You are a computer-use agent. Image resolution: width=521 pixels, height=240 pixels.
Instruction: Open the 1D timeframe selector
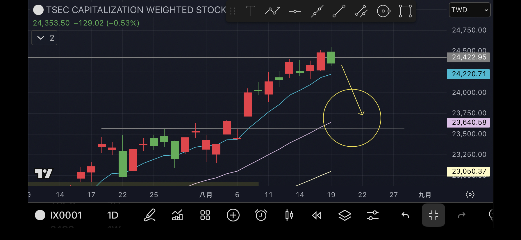tap(113, 215)
